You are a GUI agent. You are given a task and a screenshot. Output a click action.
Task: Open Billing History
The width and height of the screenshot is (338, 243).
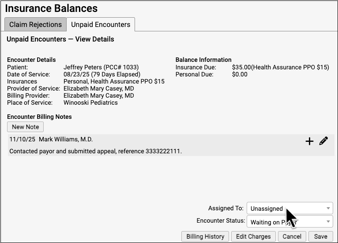point(205,237)
